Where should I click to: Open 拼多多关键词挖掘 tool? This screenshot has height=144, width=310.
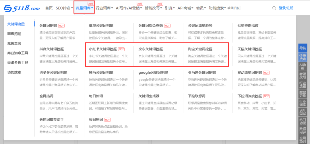pyautogui.click(x=53, y=73)
